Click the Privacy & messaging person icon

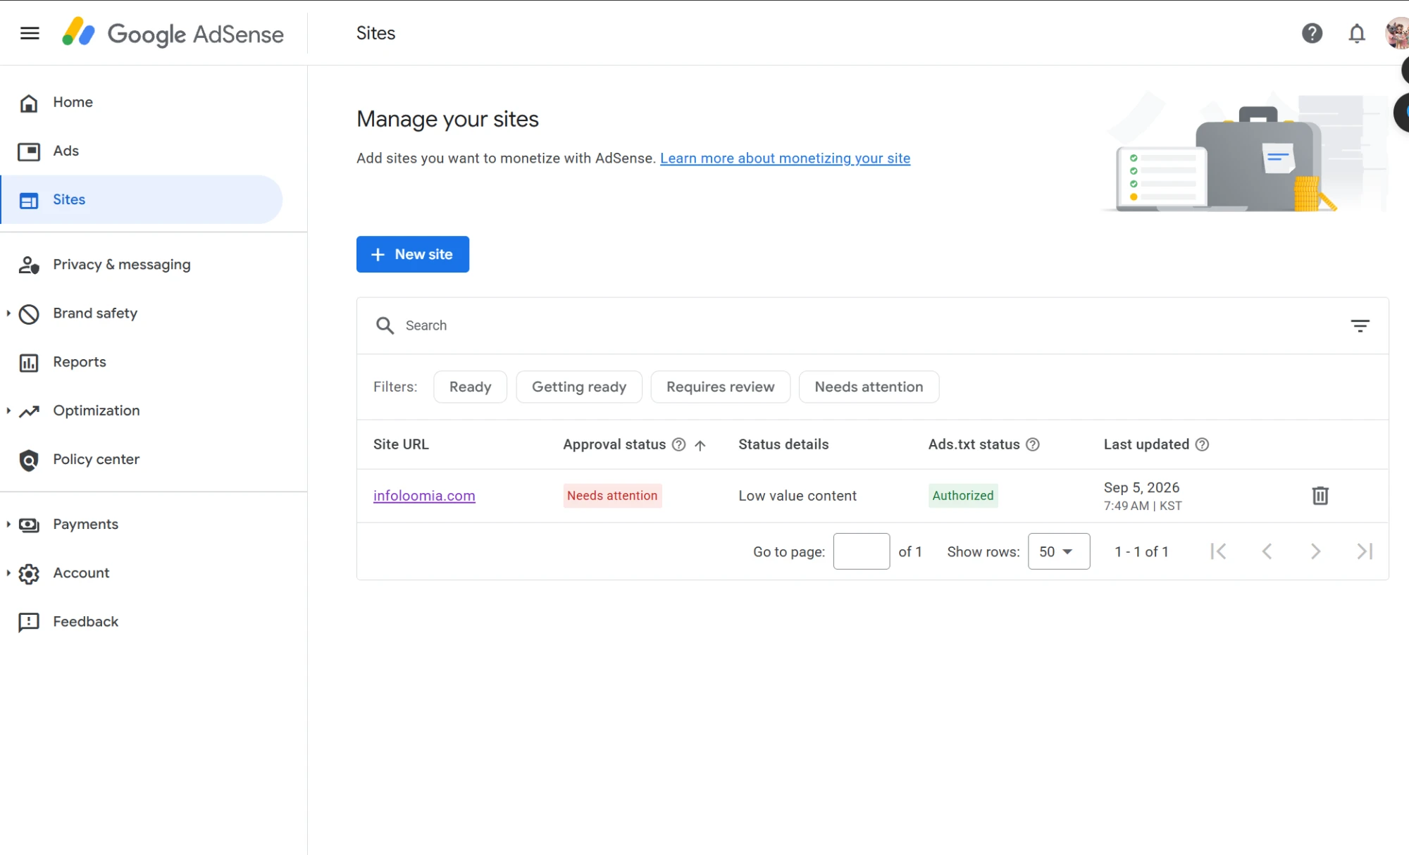coord(29,265)
